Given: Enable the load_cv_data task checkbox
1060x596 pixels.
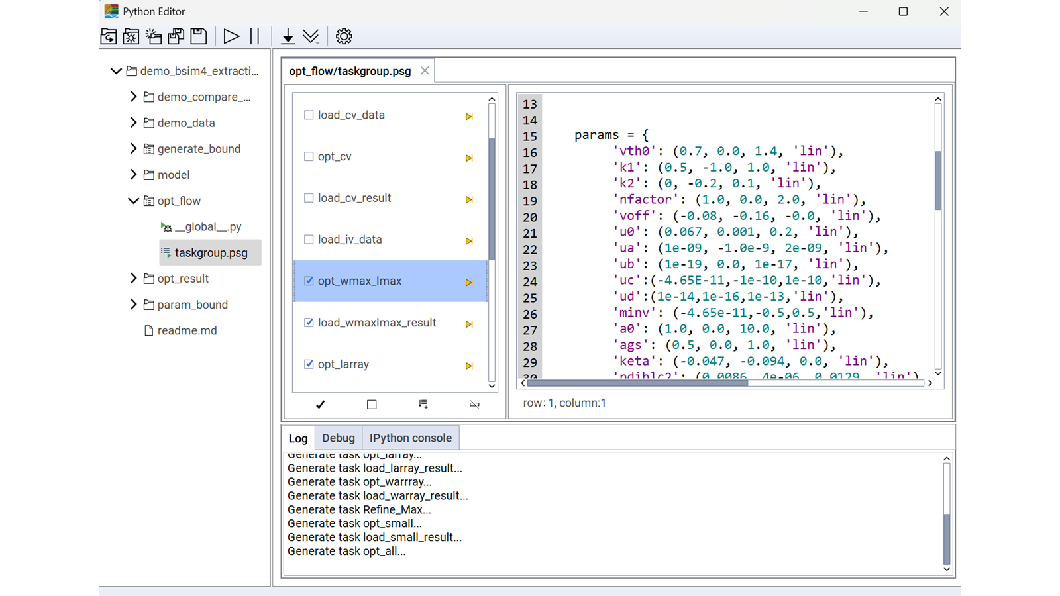Looking at the screenshot, I should point(309,114).
